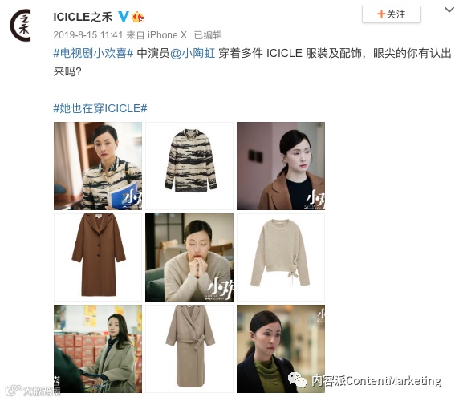Click the blue V verification badge
The height and width of the screenshot is (401, 455).
[x=124, y=17]
